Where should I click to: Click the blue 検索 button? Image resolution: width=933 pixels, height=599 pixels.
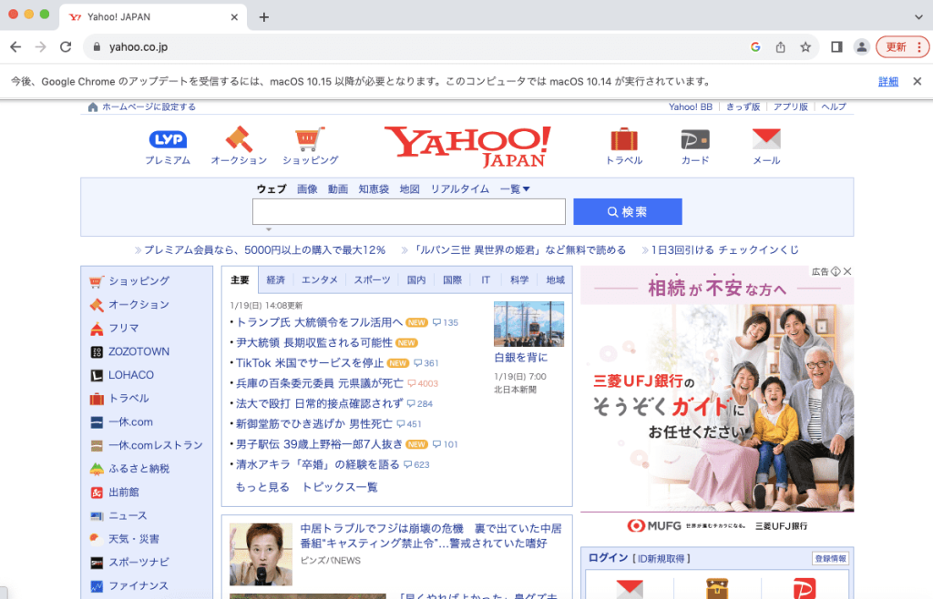[628, 211]
